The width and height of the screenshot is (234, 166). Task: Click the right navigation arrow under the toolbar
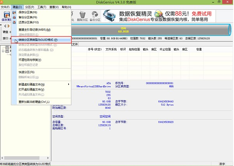(9, 26)
